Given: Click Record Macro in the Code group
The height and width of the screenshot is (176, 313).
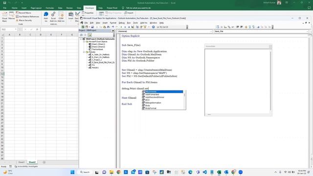Looking at the screenshot, I should click(23, 13).
